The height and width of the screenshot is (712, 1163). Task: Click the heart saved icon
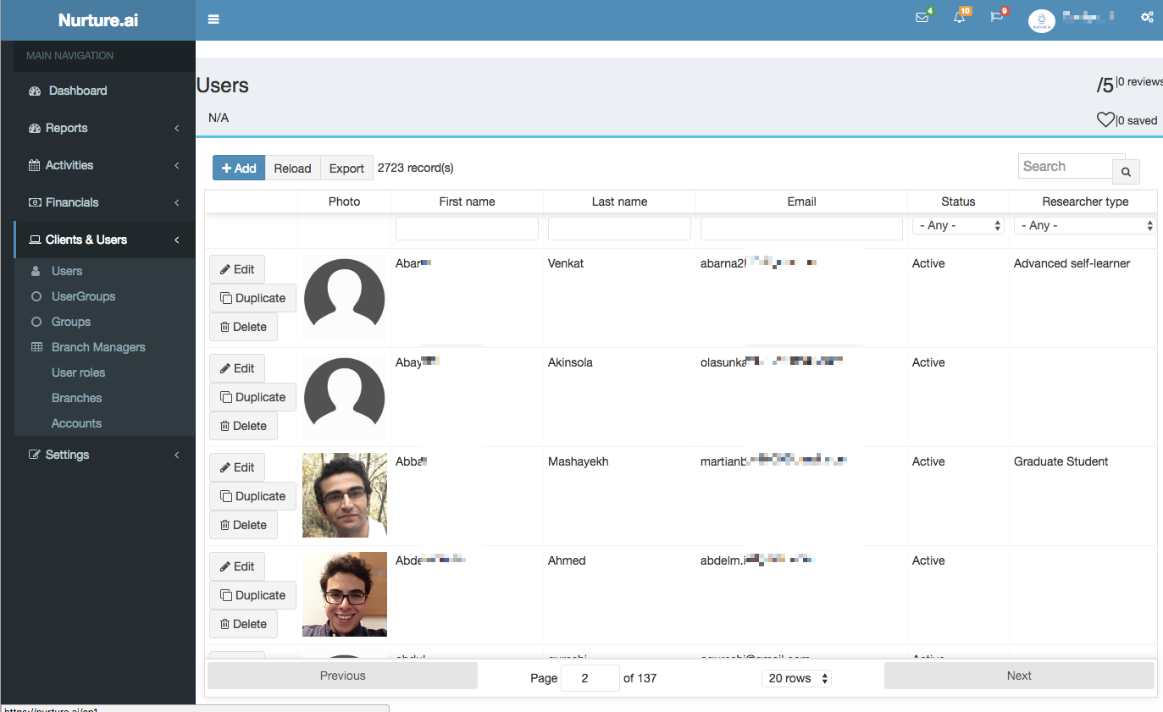coord(1105,120)
